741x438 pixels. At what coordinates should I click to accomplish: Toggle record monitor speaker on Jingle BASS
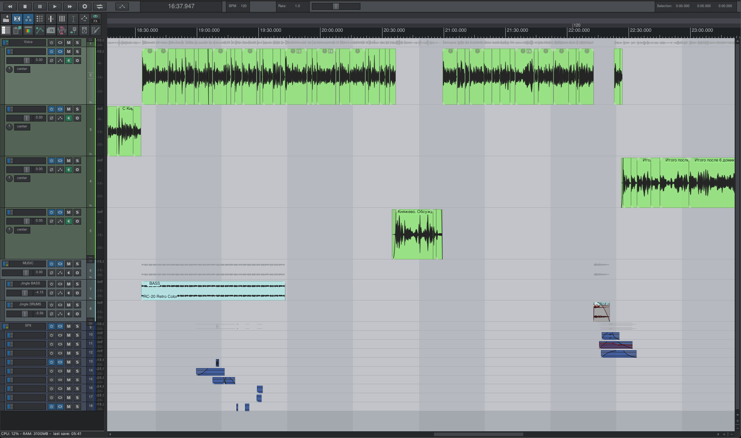coord(69,293)
